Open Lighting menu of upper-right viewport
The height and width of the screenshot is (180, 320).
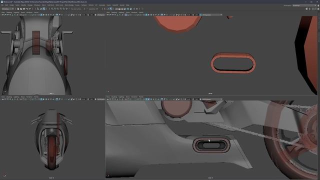coord(121,12)
